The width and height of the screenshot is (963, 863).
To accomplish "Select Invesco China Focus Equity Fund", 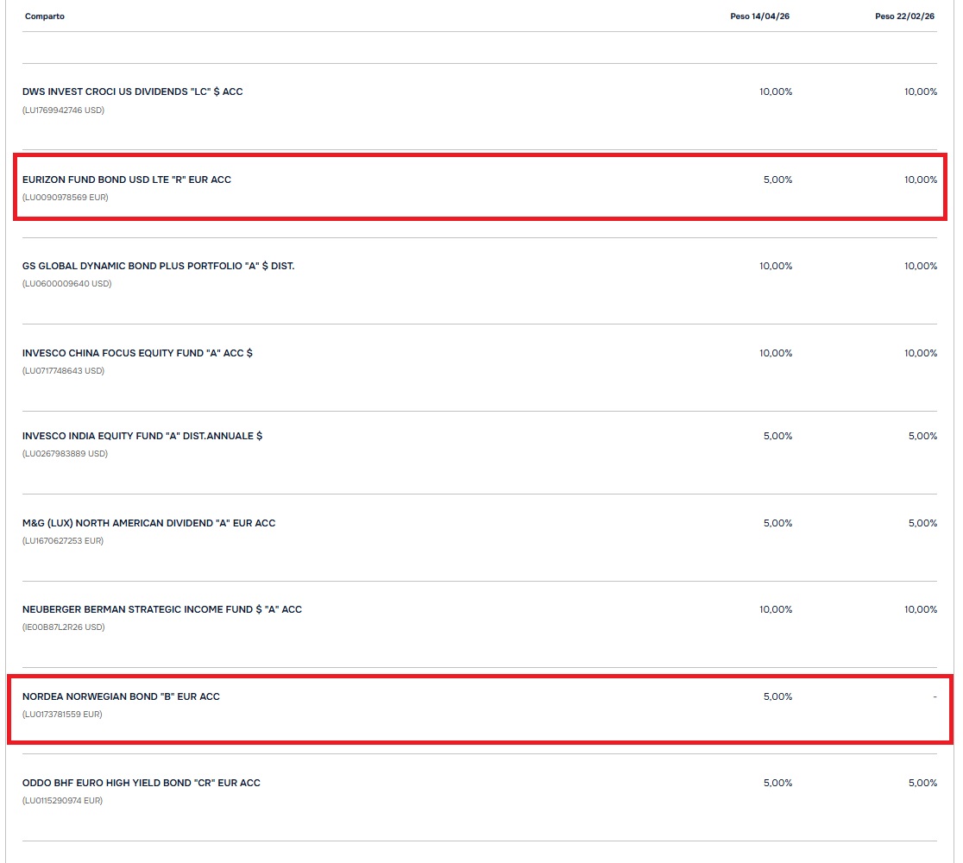I will pyautogui.click(x=137, y=353).
